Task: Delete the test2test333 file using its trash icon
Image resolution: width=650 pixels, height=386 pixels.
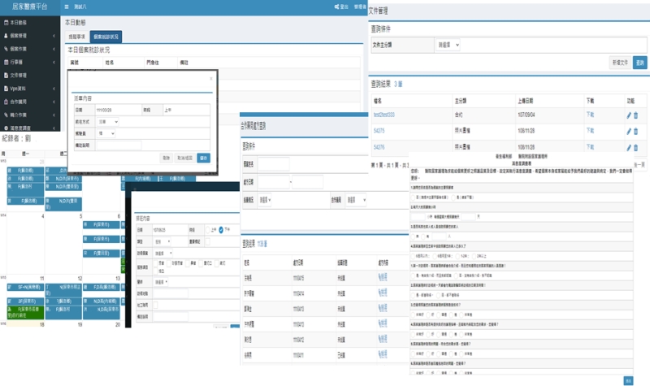Action: (x=636, y=115)
